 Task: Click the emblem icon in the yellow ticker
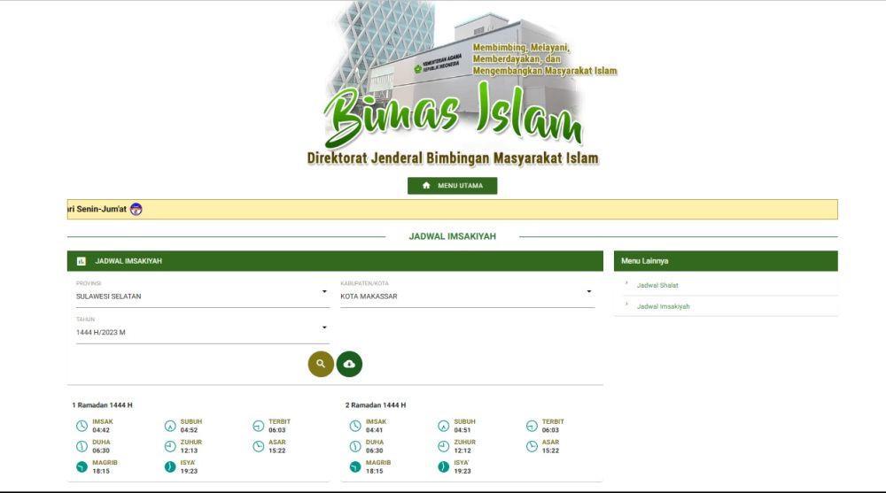pyautogui.click(x=136, y=209)
